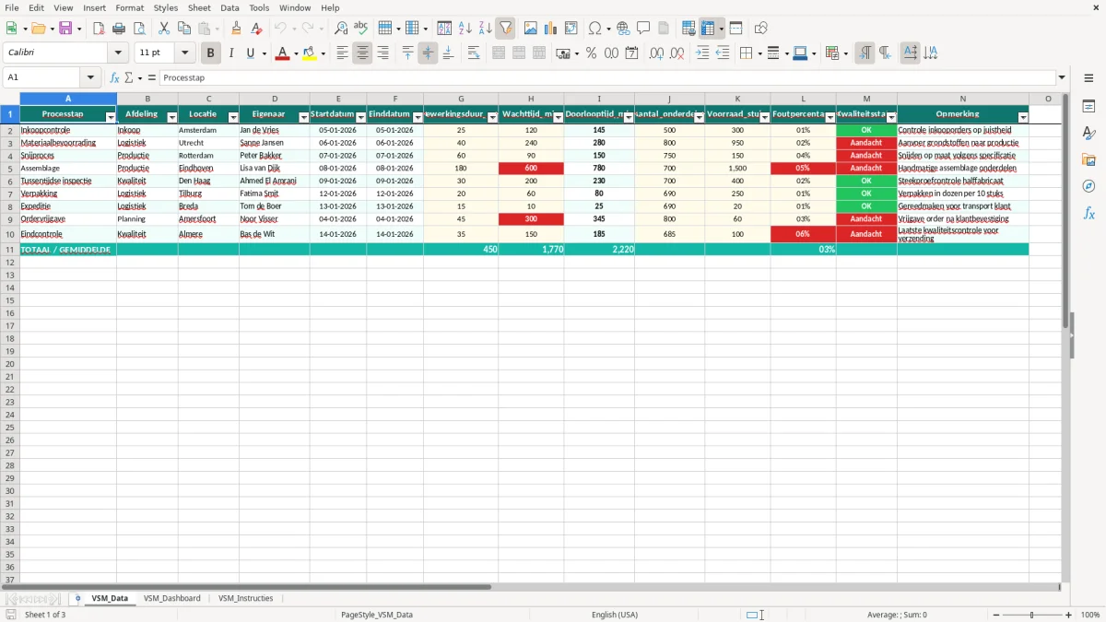Viewport: 1106px width, 622px height.
Task: Open the Locatie filter dropdown
Action: coord(232,117)
